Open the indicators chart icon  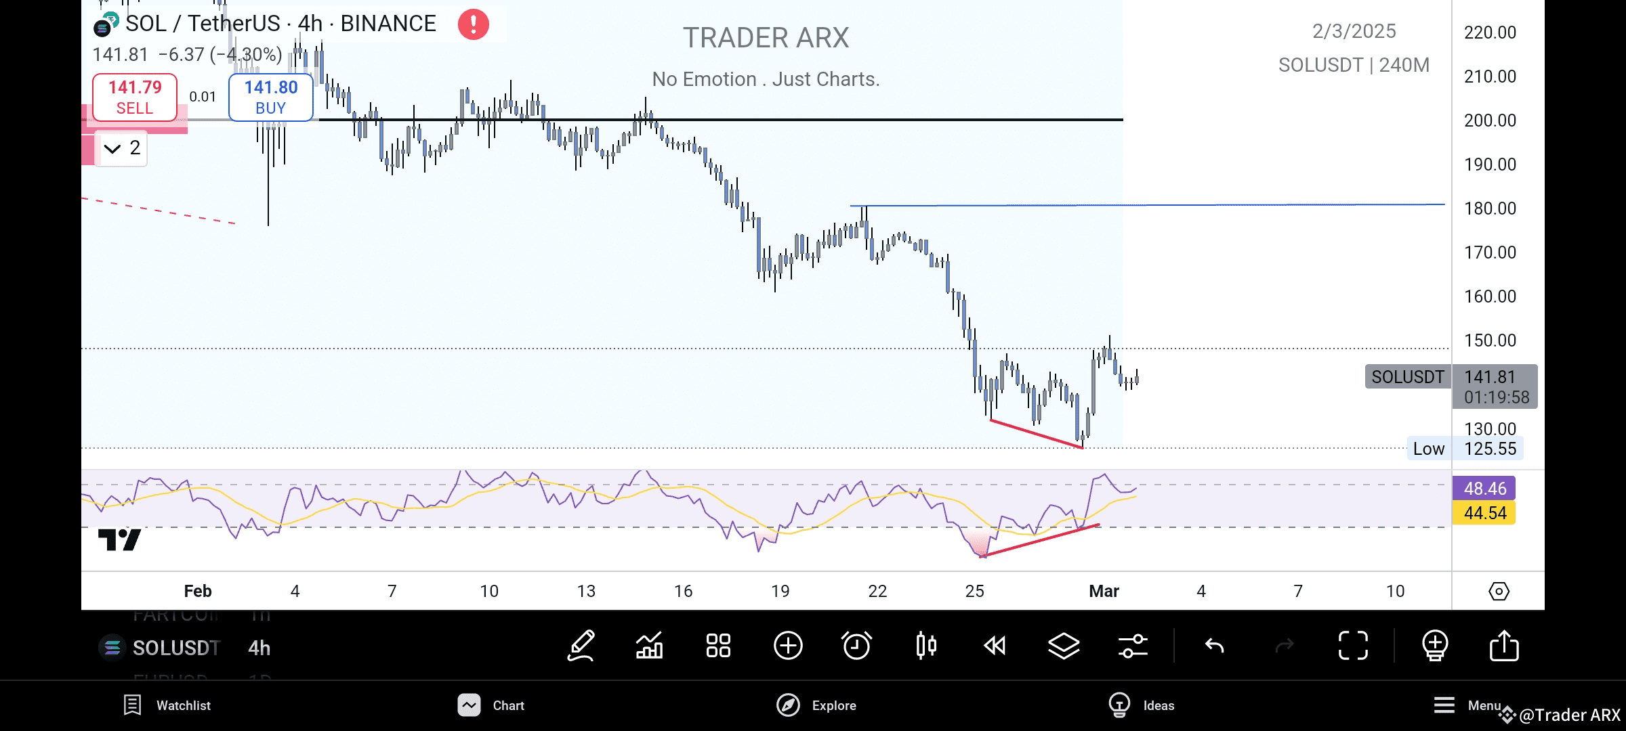(649, 646)
